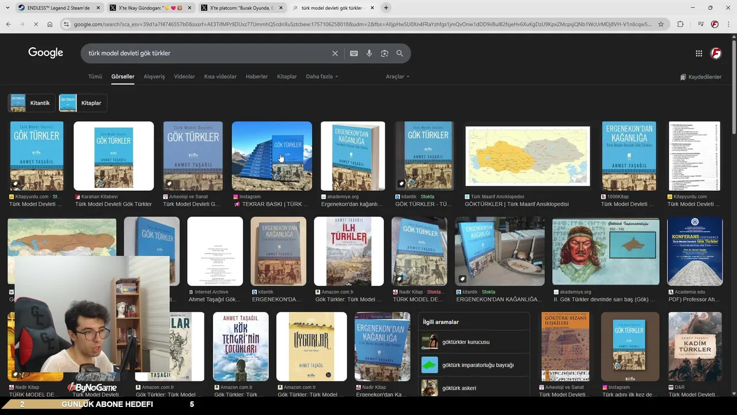View site information icon in address bar

point(67,24)
